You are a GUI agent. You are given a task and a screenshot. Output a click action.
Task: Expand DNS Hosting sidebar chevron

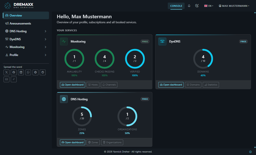(x=45, y=31)
